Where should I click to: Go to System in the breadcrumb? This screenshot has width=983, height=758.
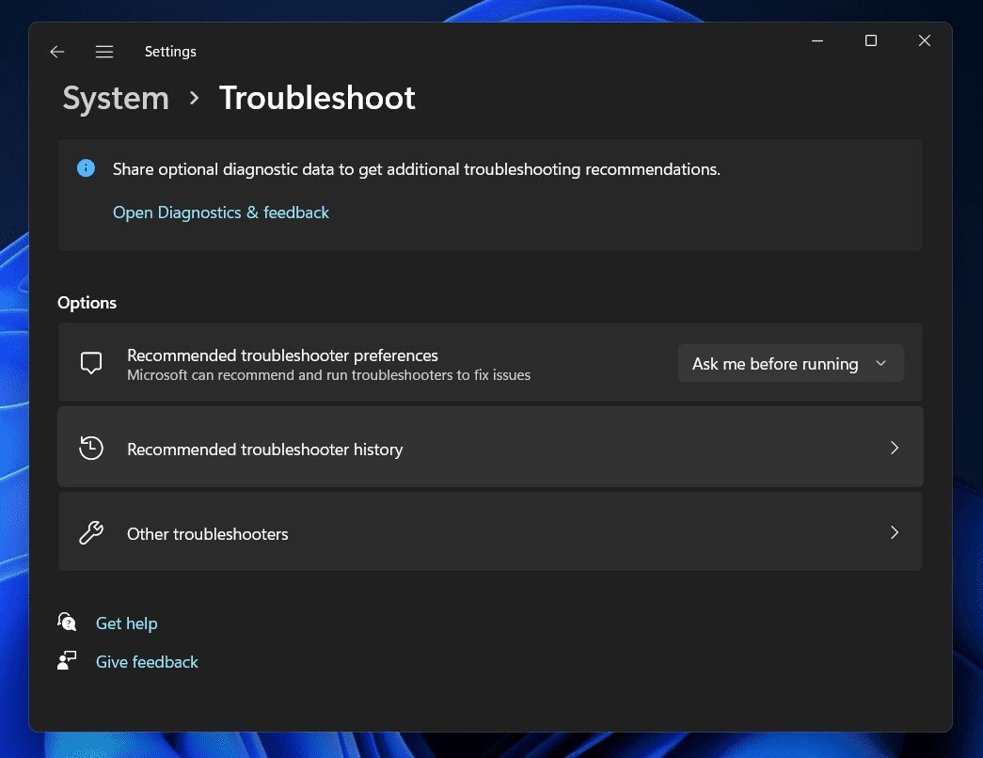tap(116, 98)
